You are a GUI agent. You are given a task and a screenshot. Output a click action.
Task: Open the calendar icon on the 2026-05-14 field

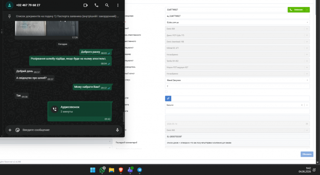[x=307, y=124]
